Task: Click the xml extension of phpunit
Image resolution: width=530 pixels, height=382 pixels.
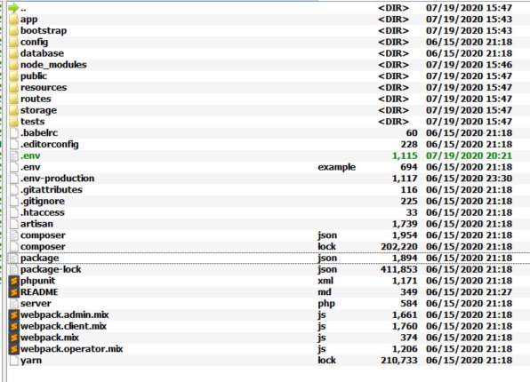Action: [x=325, y=281]
